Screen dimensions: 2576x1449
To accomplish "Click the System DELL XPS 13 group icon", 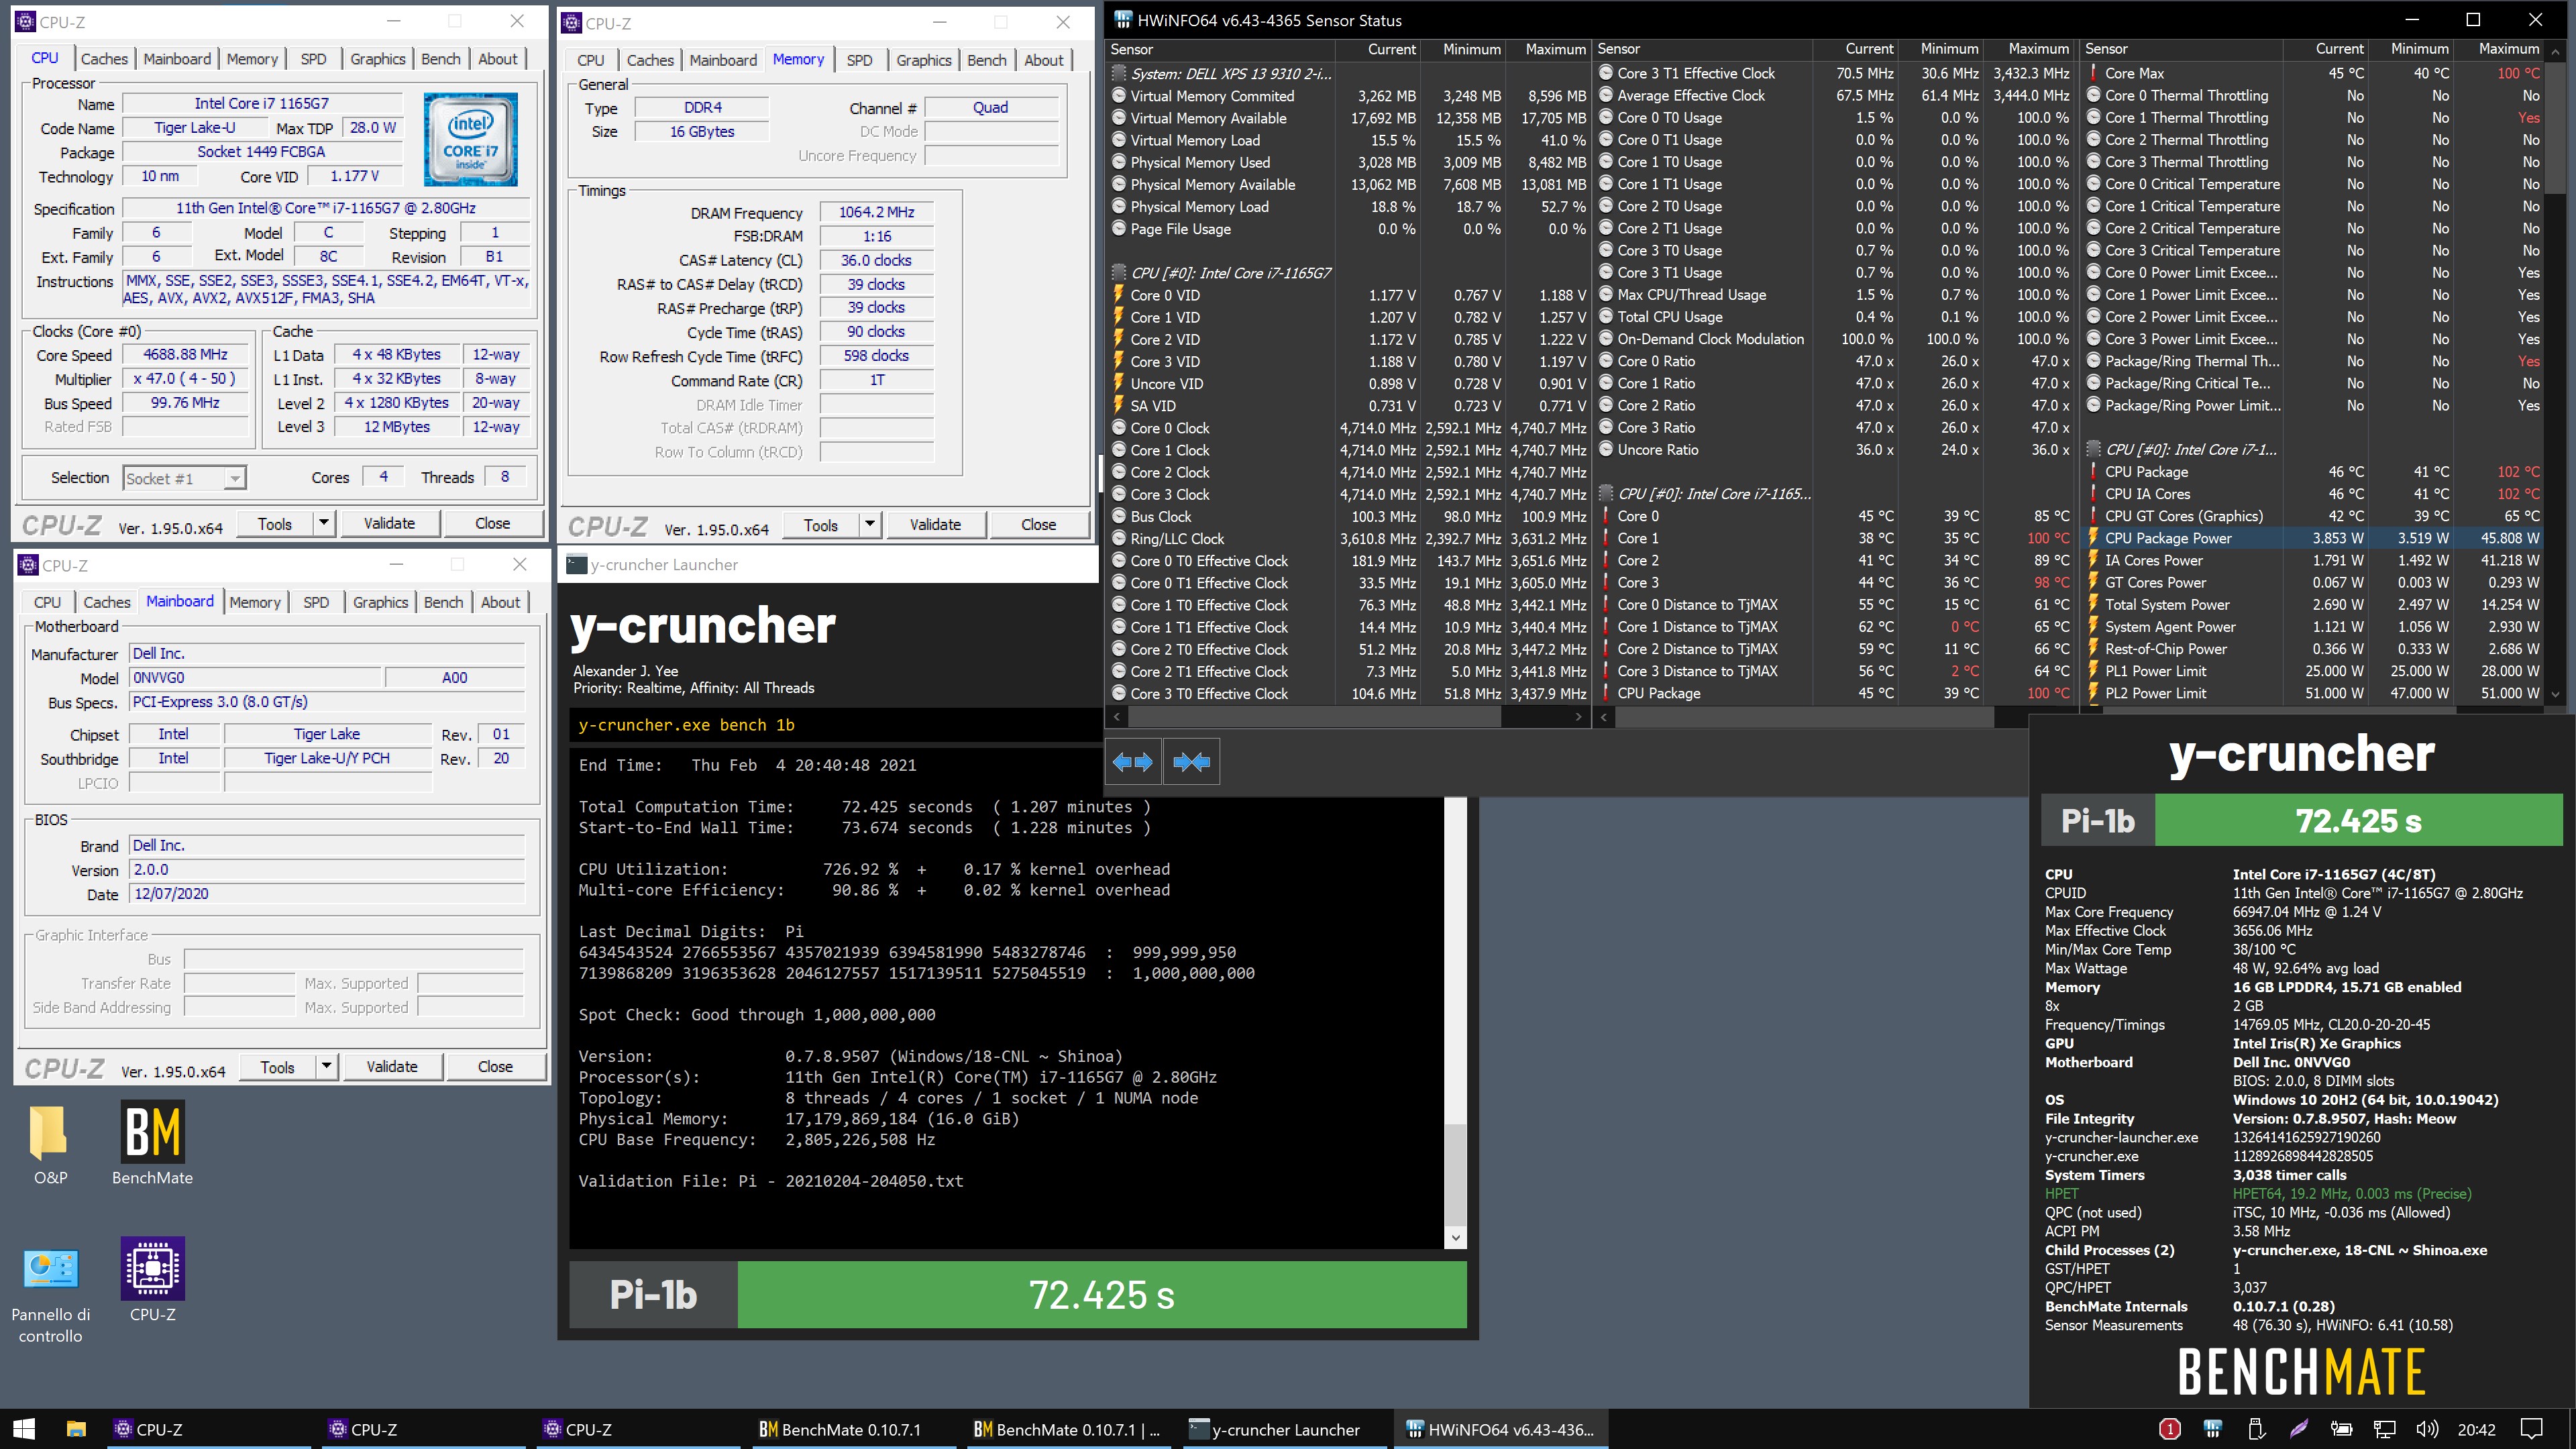I will point(1119,73).
